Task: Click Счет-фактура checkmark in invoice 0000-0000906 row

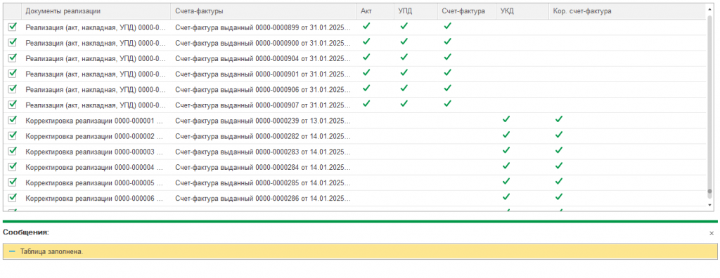Action: 448,88
